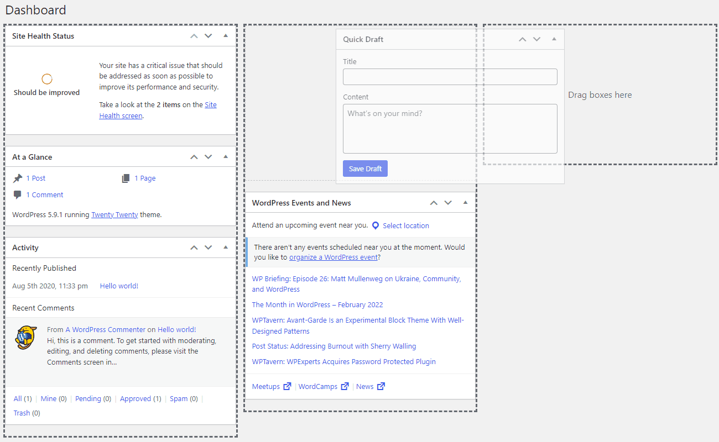Move Quick Draft box up
This screenshot has height=442, width=719.
click(x=522, y=39)
